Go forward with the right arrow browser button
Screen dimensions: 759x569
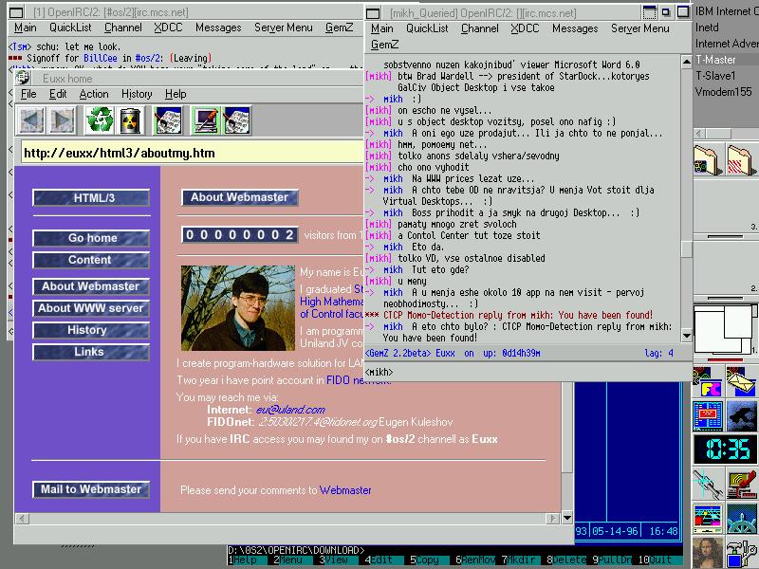(x=62, y=120)
